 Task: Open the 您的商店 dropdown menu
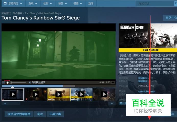click(14, 4)
